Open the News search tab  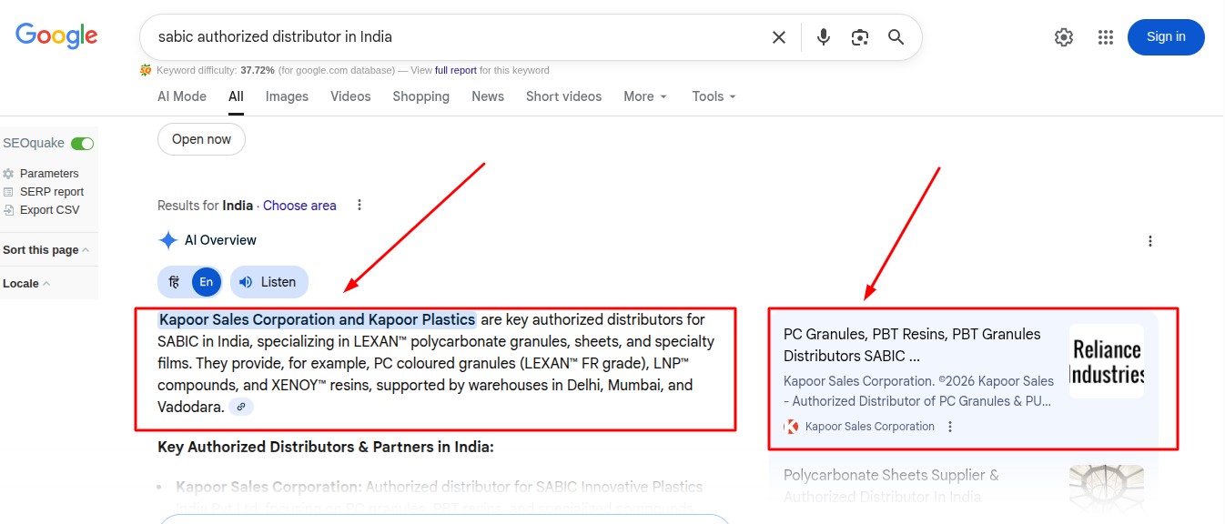(x=488, y=96)
